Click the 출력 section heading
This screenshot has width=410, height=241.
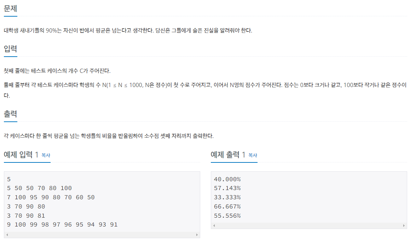[11, 114]
